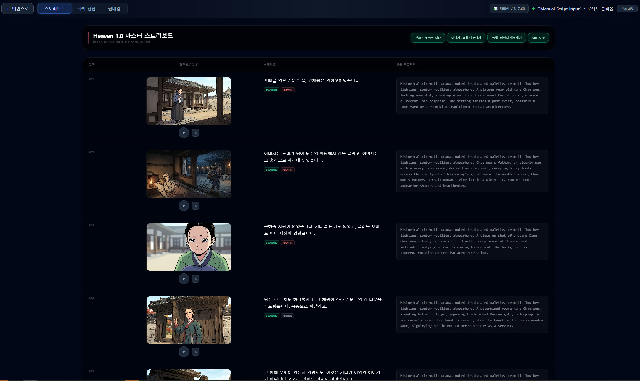This screenshot has height=381, width=640.
Task: Play the narration audio for scene #01
Action: tap(184, 133)
